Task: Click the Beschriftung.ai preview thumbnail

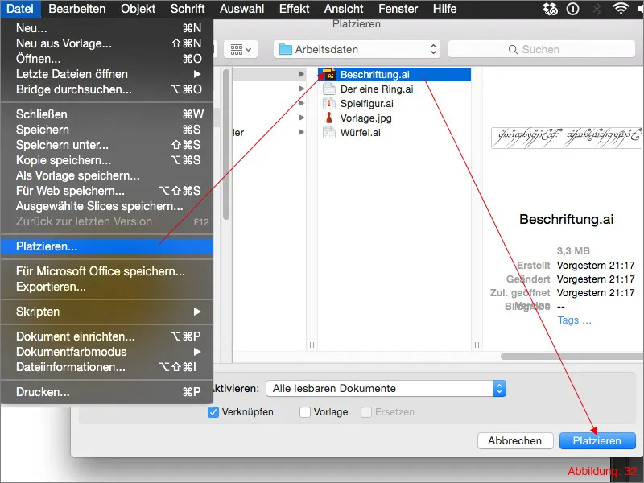Action: click(567, 138)
